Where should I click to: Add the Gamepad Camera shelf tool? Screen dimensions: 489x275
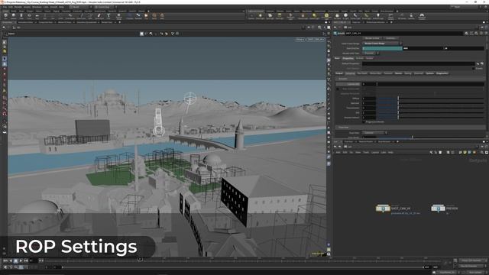click(422, 16)
